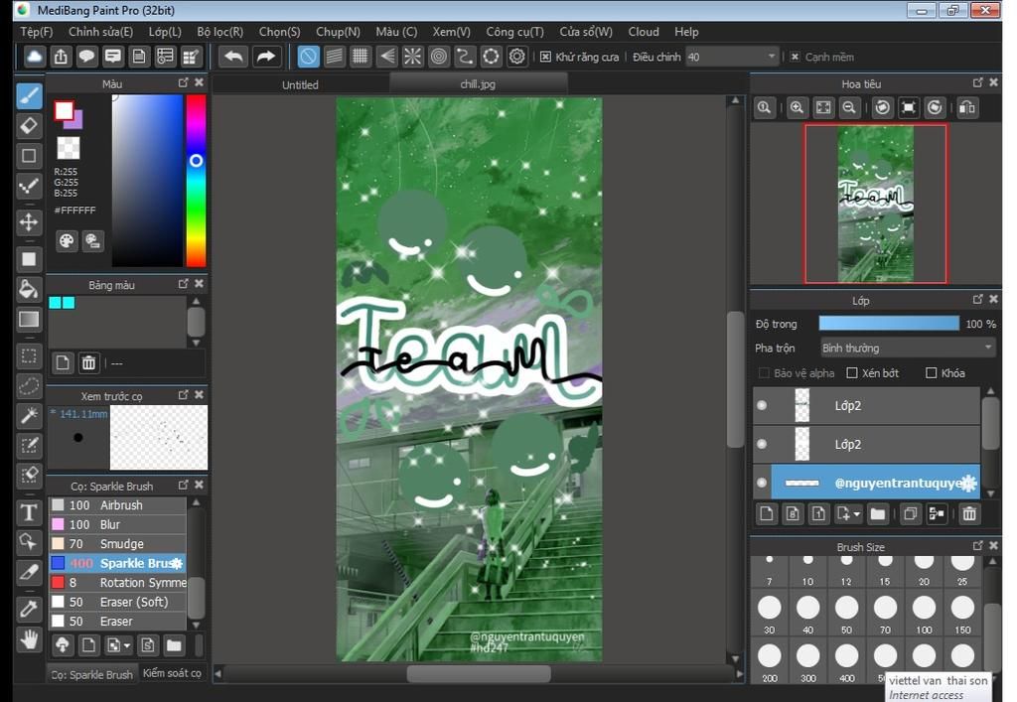
Task: Select the rectangular Selection tool
Action: pyautogui.click(x=29, y=355)
